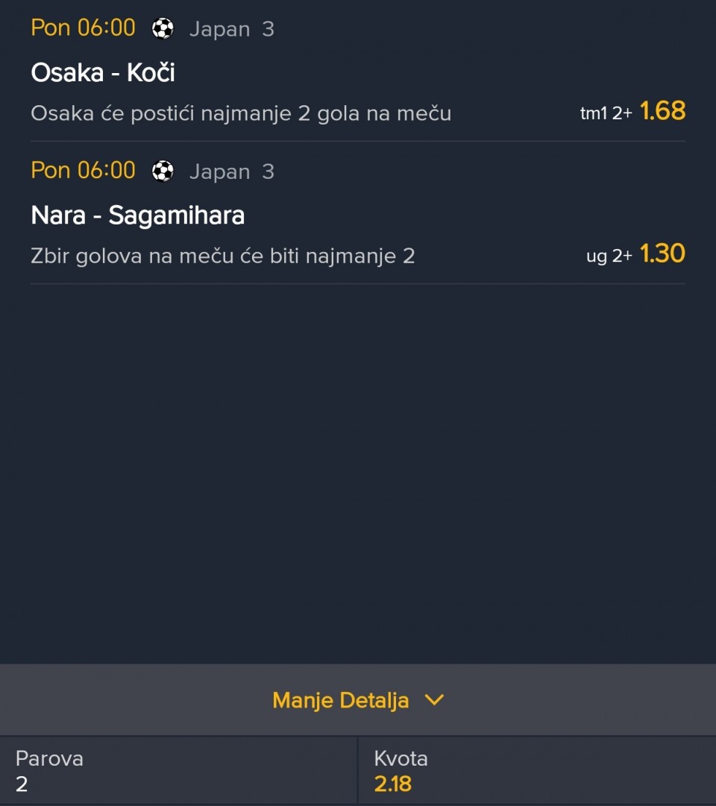Screen dimensions: 716x806
Task: Click the soccer ball icon beside Osaka match
Action: pos(163,29)
